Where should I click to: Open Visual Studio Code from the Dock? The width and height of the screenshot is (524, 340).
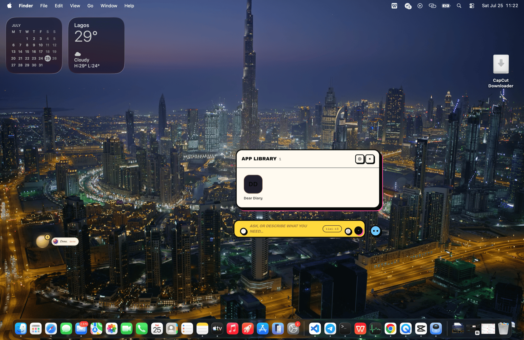pyautogui.click(x=315, y=328)
